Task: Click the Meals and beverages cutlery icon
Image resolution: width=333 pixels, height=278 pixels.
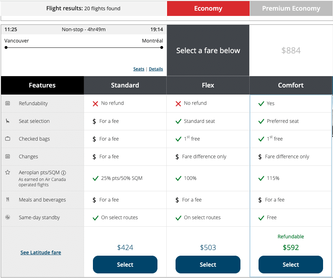Action: [x=8, y=200]
